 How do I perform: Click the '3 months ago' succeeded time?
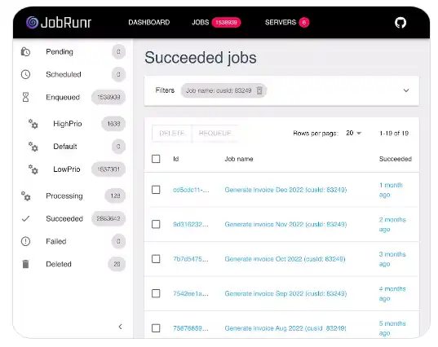tap(392, 259)
